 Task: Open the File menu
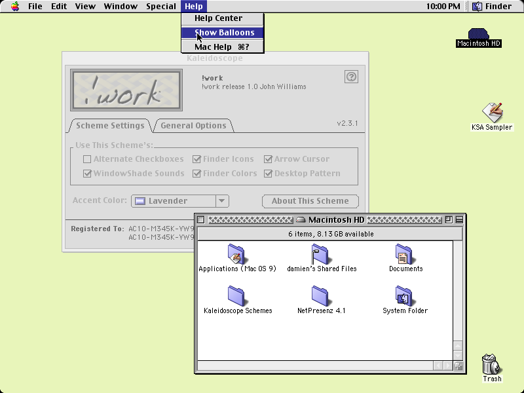35,6
